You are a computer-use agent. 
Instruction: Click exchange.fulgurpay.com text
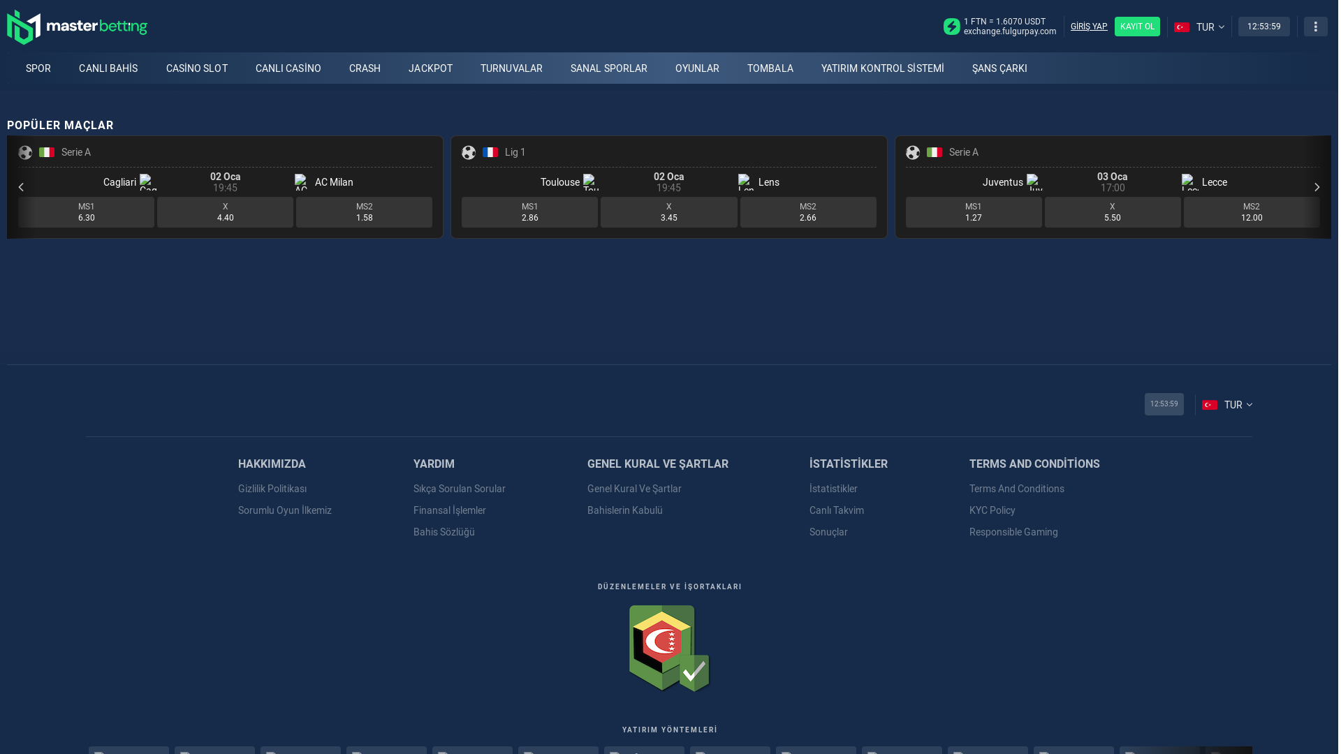tap(1010, 31)
